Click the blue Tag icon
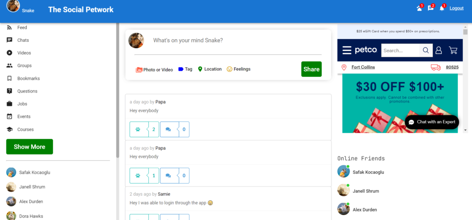Screen dimensions: 472x220 181,69
